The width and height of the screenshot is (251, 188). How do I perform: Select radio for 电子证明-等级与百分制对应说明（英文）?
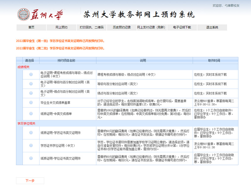[x=31, y=84]
